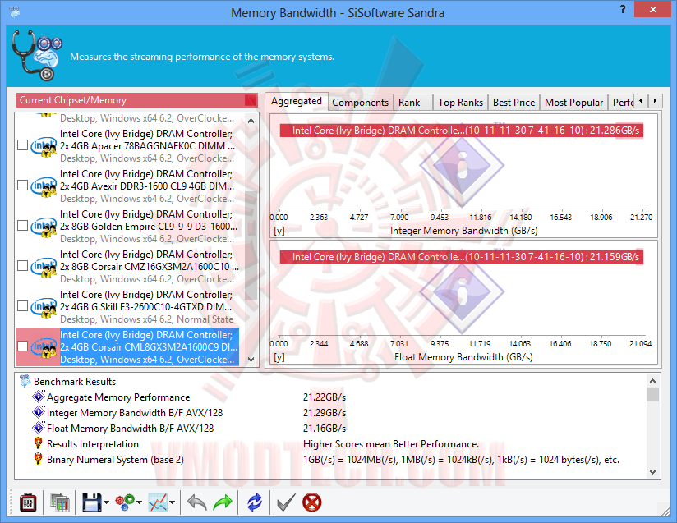Viewport: 677px width, 523px height.
Task: Open the Rank tab
Action: tap(412, 103)
